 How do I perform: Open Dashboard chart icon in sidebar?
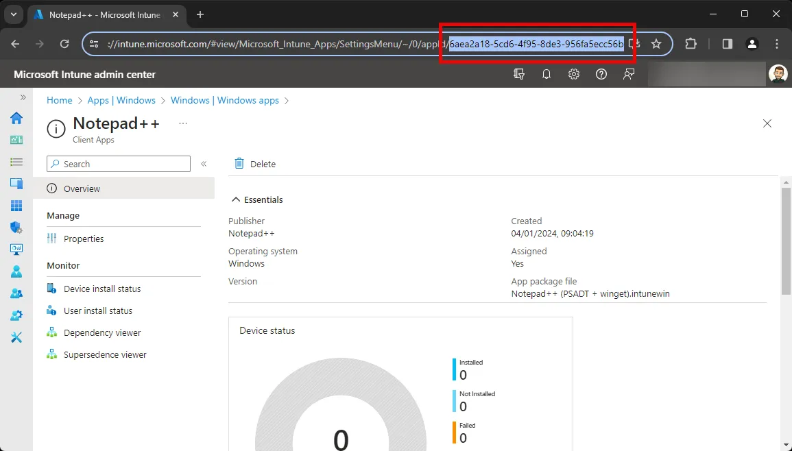(16, 140)
